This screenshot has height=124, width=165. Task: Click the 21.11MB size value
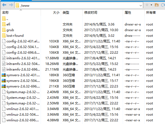[x=52, y=70]
